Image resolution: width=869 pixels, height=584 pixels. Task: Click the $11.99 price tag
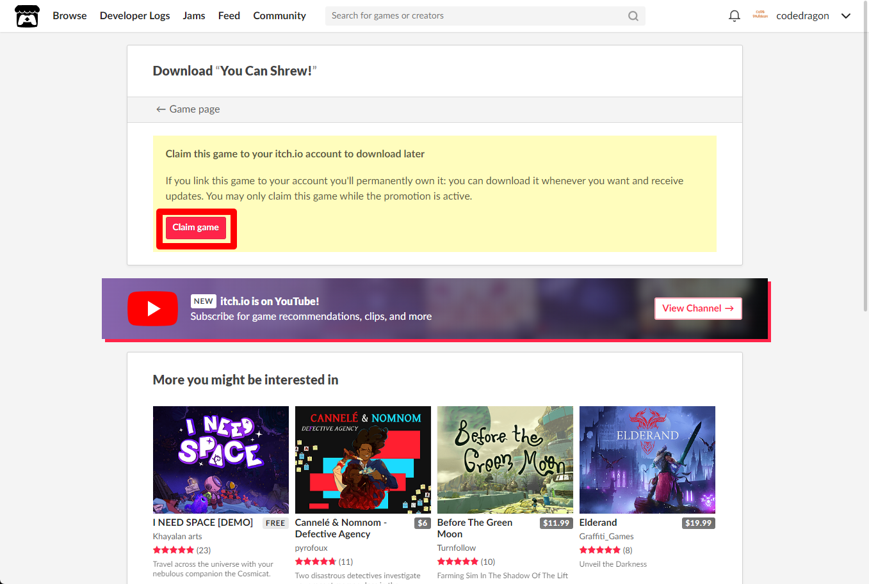point(556,523)
